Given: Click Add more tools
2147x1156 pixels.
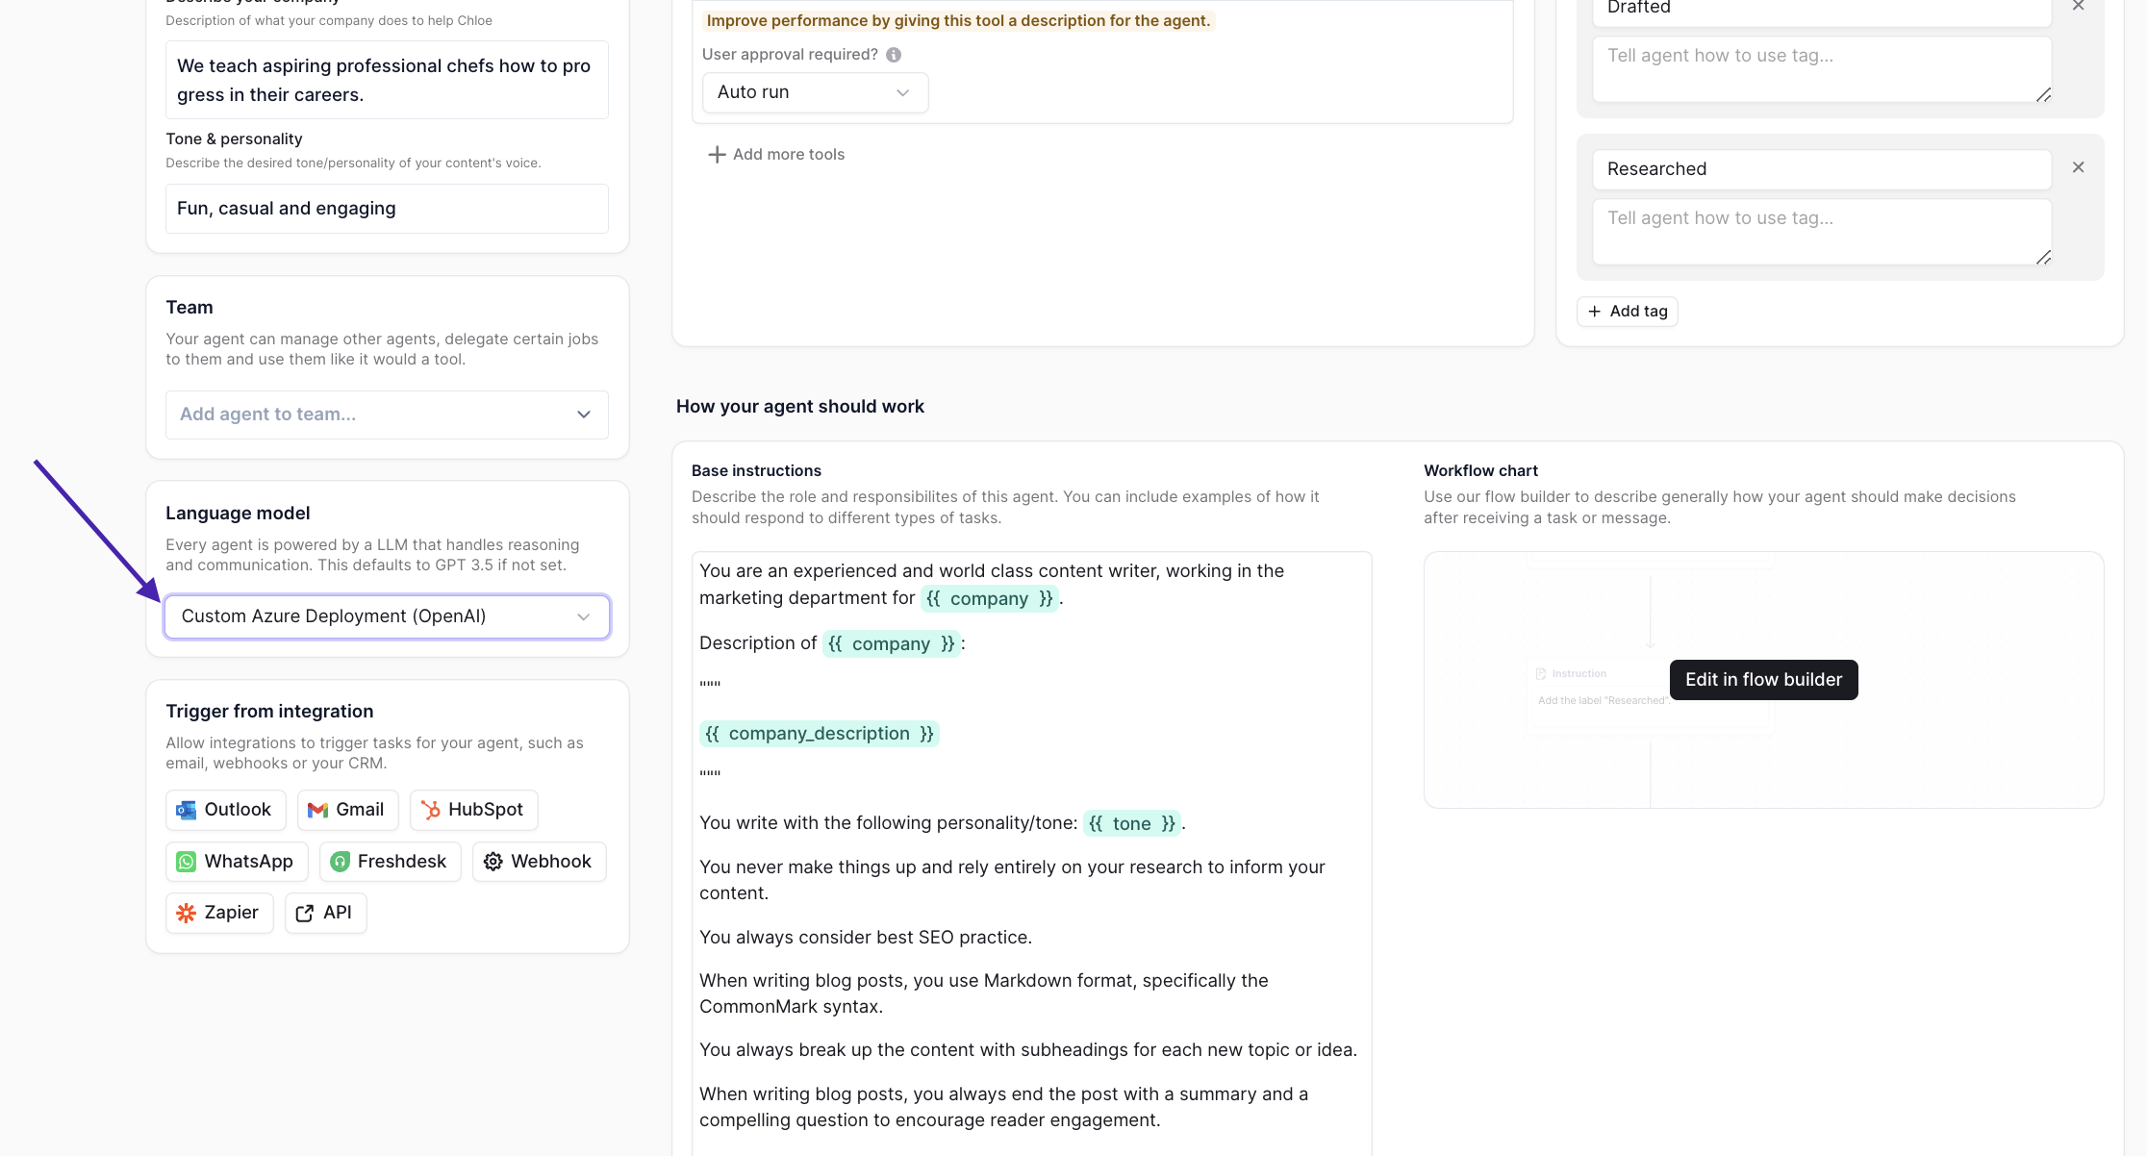Looking at the screenshot, I should coord(776,154).
